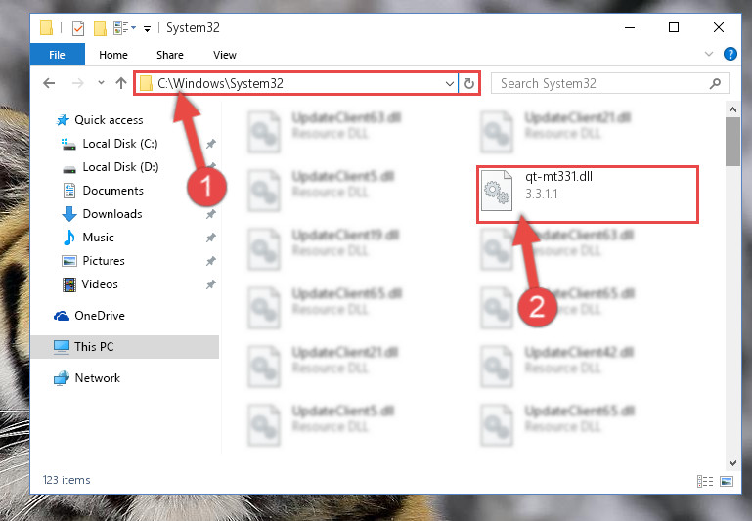Switch to the View tab
752x521 pixels.
tap(225, 55)
